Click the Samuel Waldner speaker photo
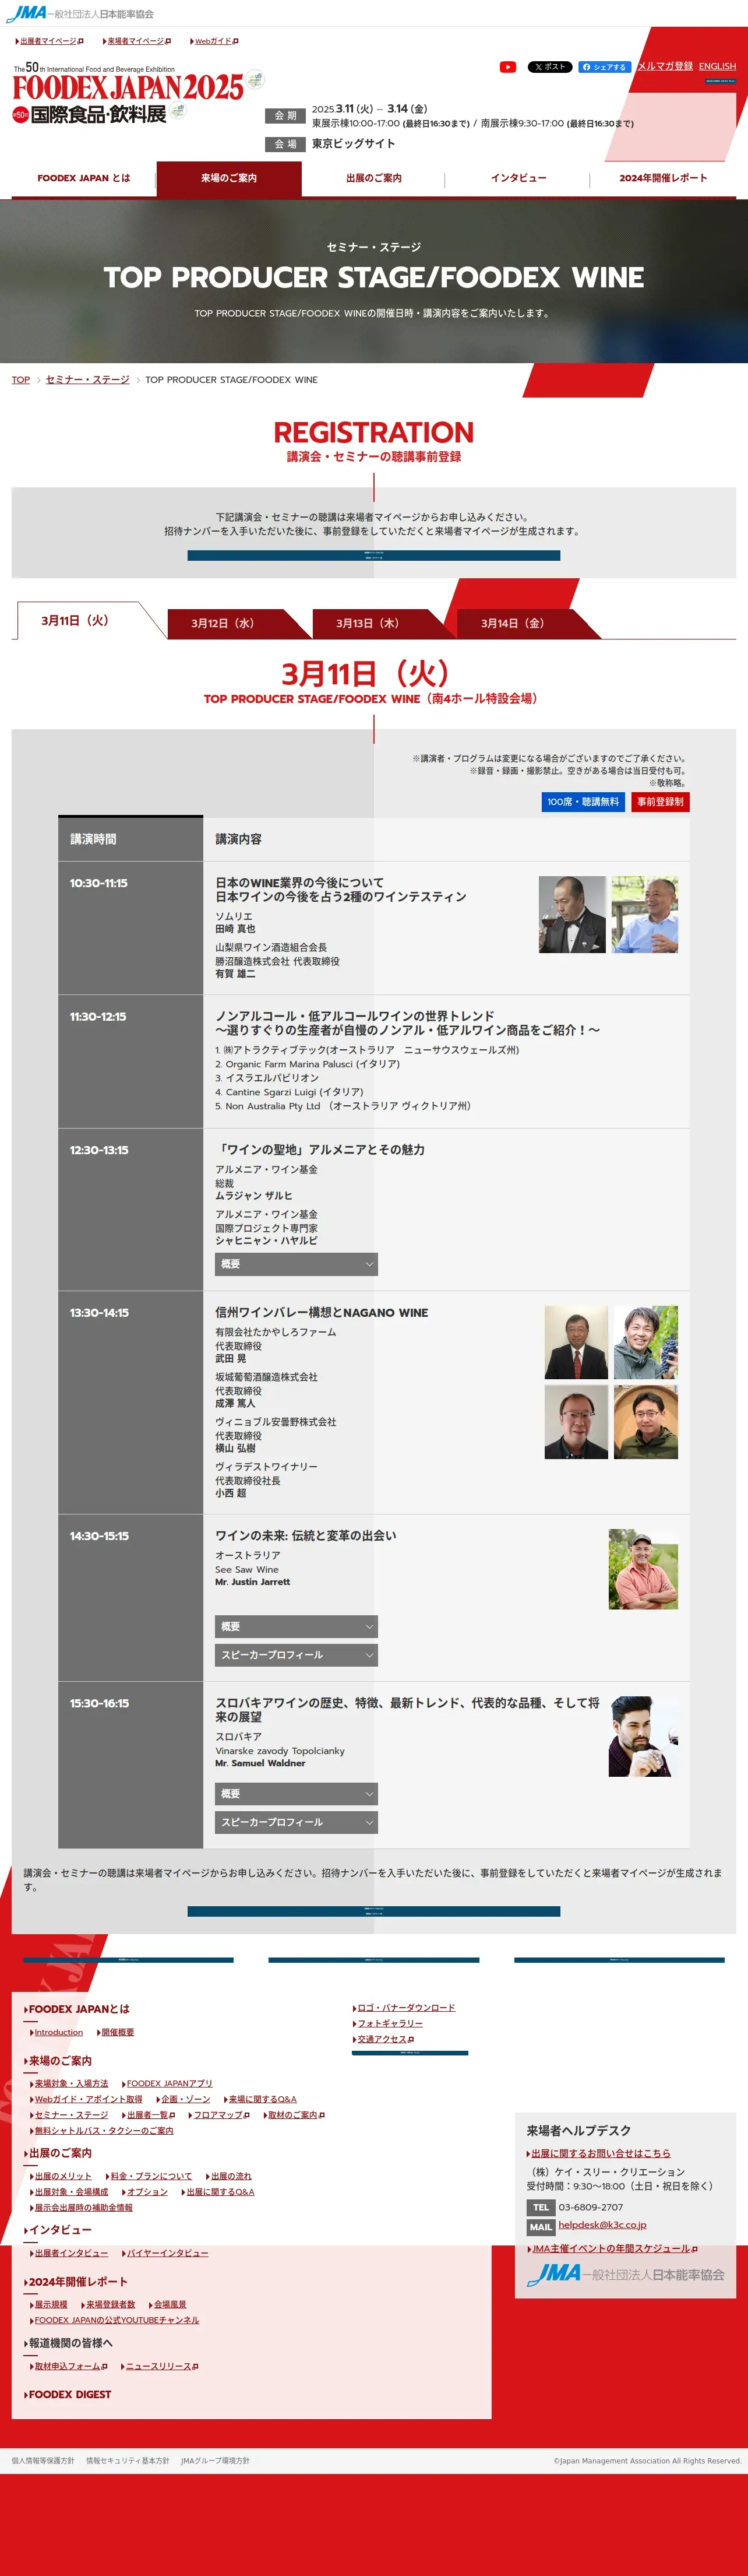This screenshot has height=2576, width=748. (x=643, y=1736)
